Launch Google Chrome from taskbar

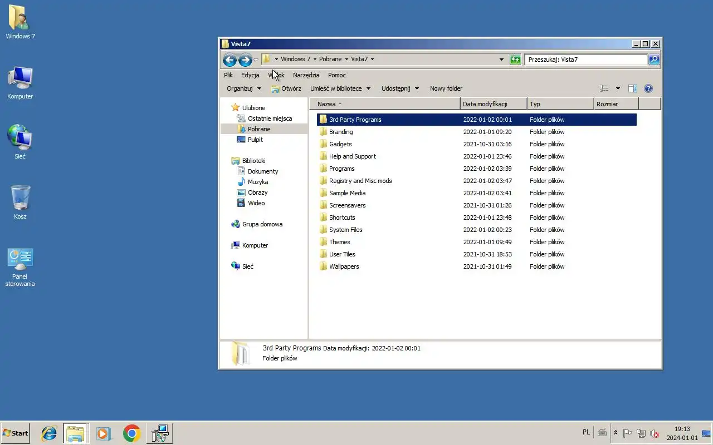[x=132, y=433]
